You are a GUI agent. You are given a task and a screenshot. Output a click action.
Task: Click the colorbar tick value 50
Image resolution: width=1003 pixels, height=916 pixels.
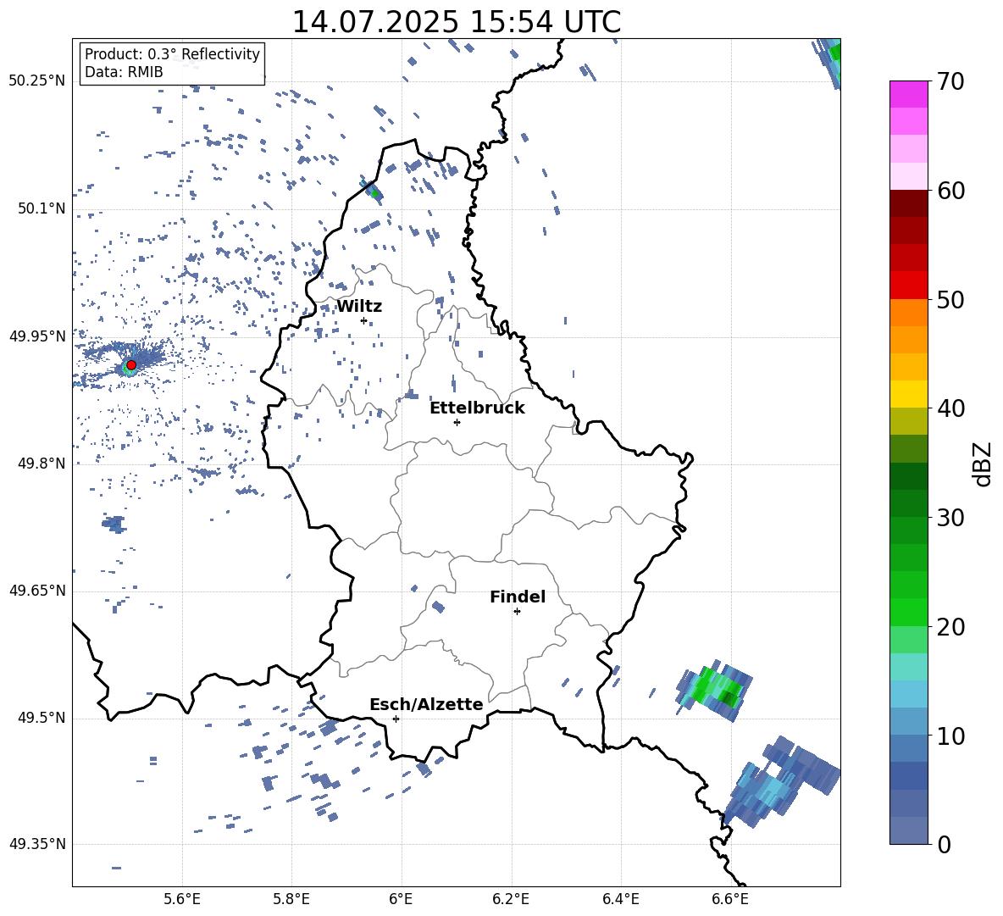click(x=950, y=299)
